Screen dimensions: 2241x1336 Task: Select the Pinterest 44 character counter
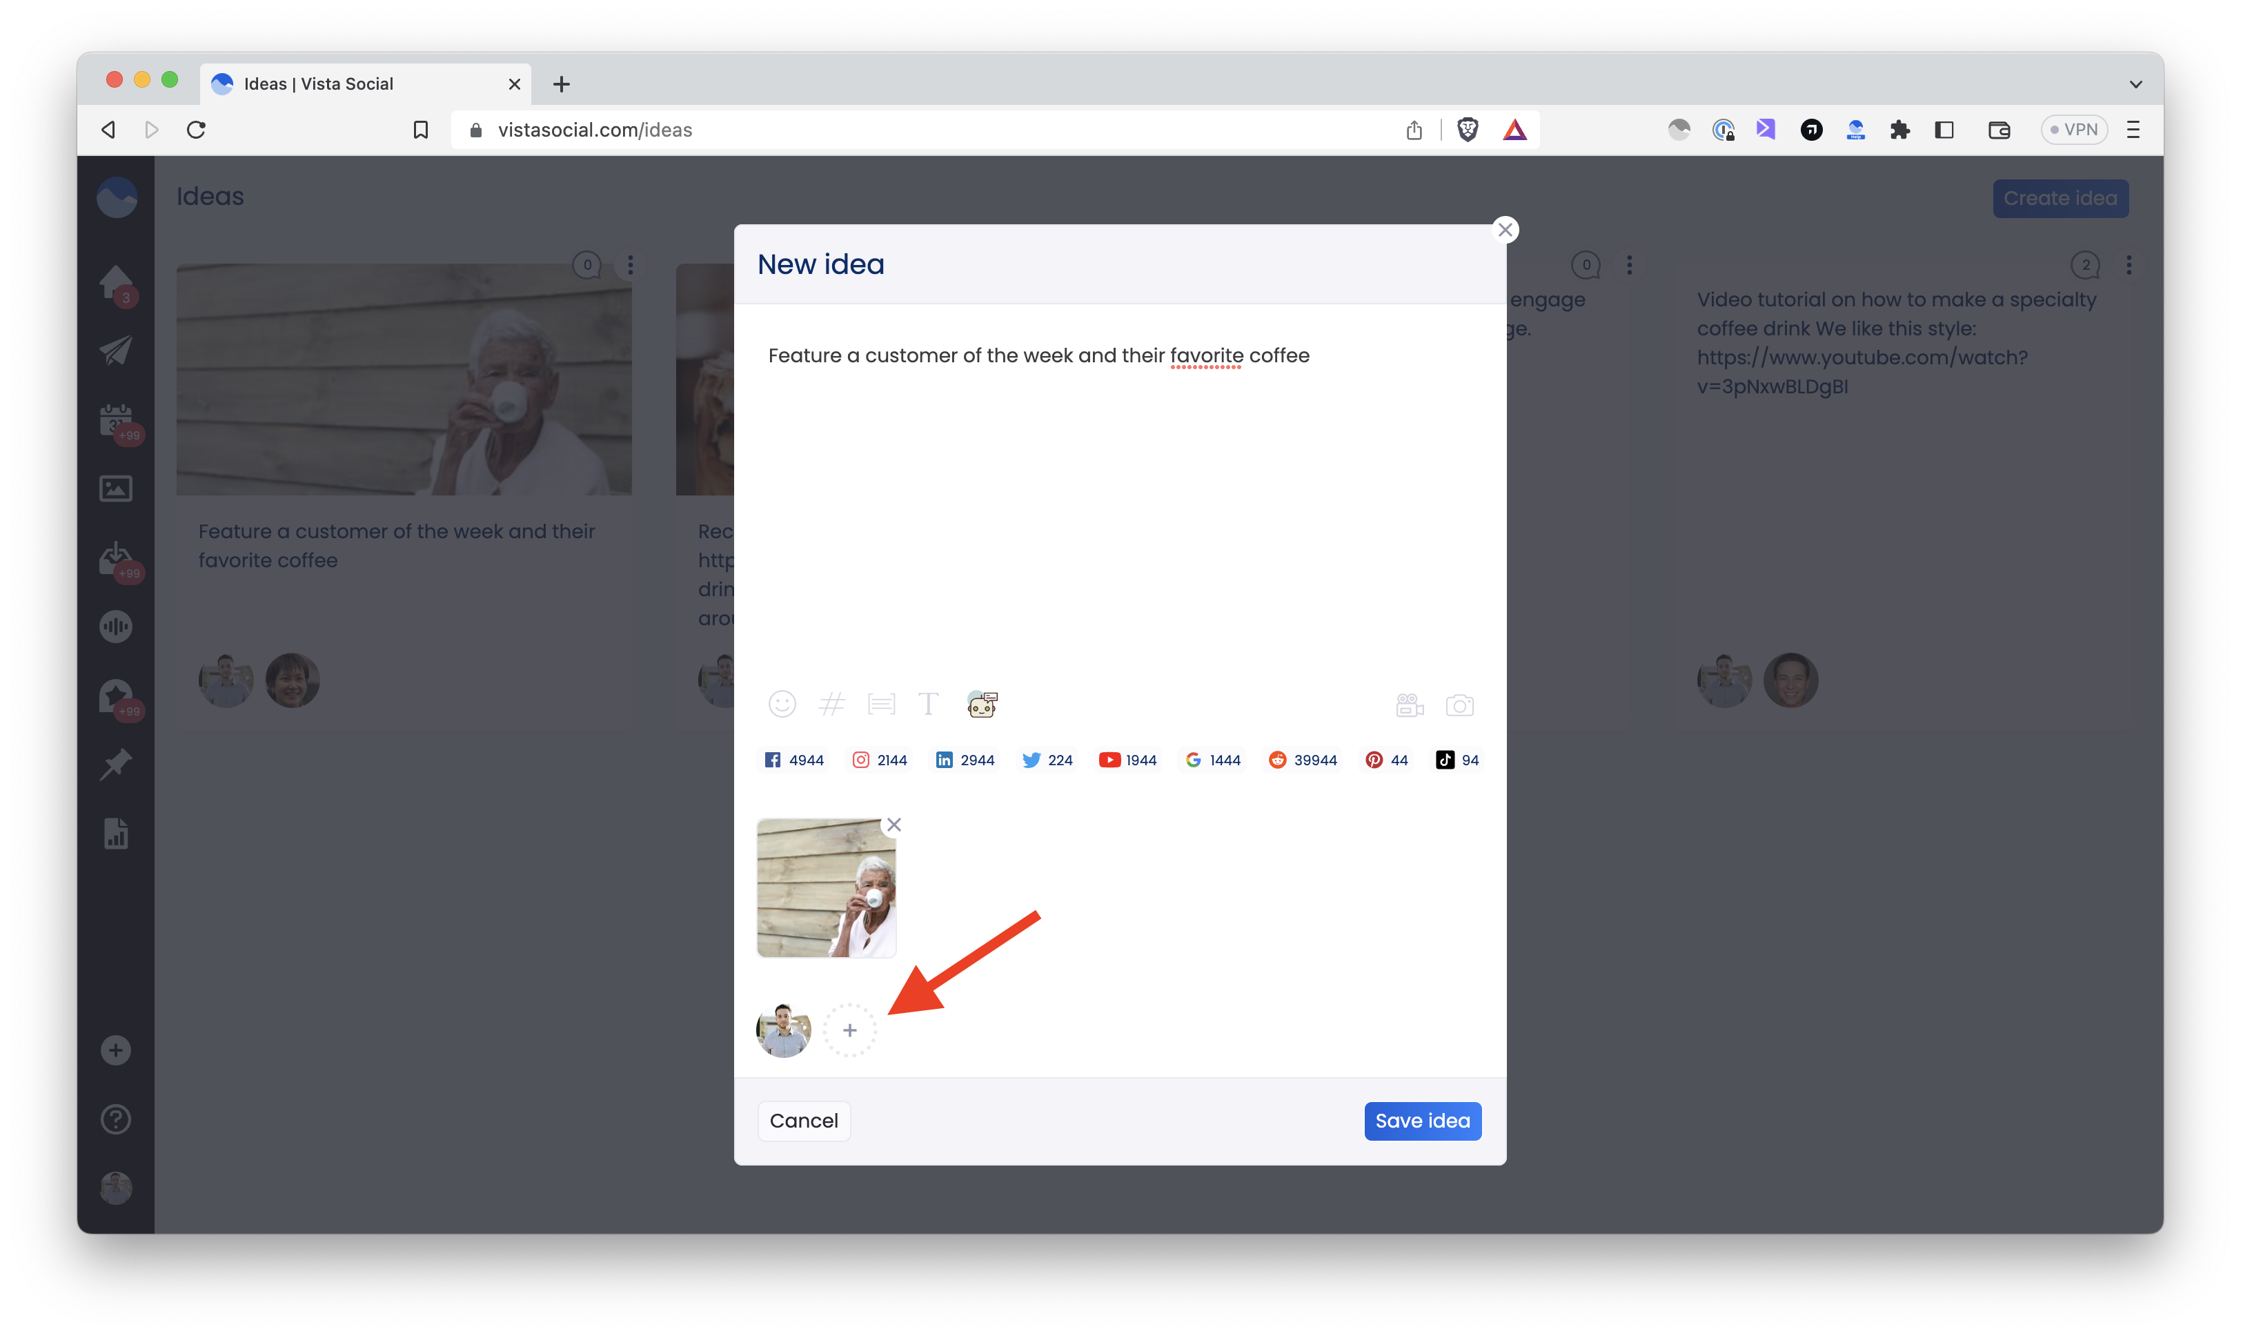pos(1386,760)
